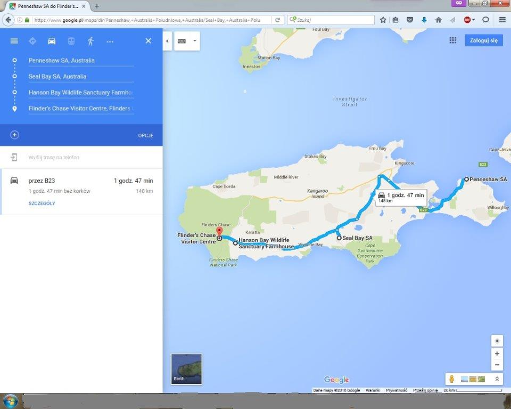The image size is (511, 409).
Task: Click the Prześlij opinię feedback link
Action: click(425, 390)
